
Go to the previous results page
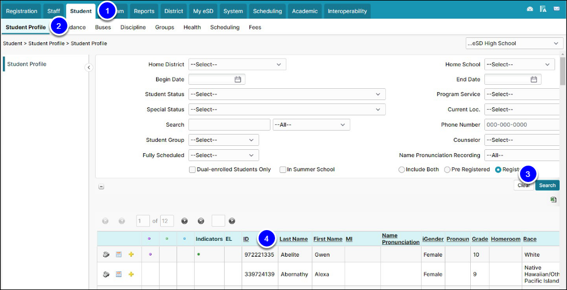(122, 220)
